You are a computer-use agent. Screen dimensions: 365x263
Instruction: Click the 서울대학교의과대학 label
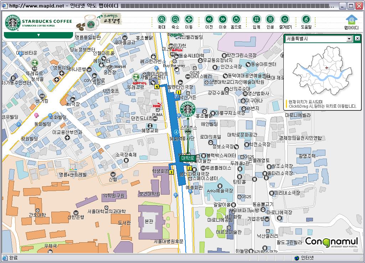(x=107, y=211)
